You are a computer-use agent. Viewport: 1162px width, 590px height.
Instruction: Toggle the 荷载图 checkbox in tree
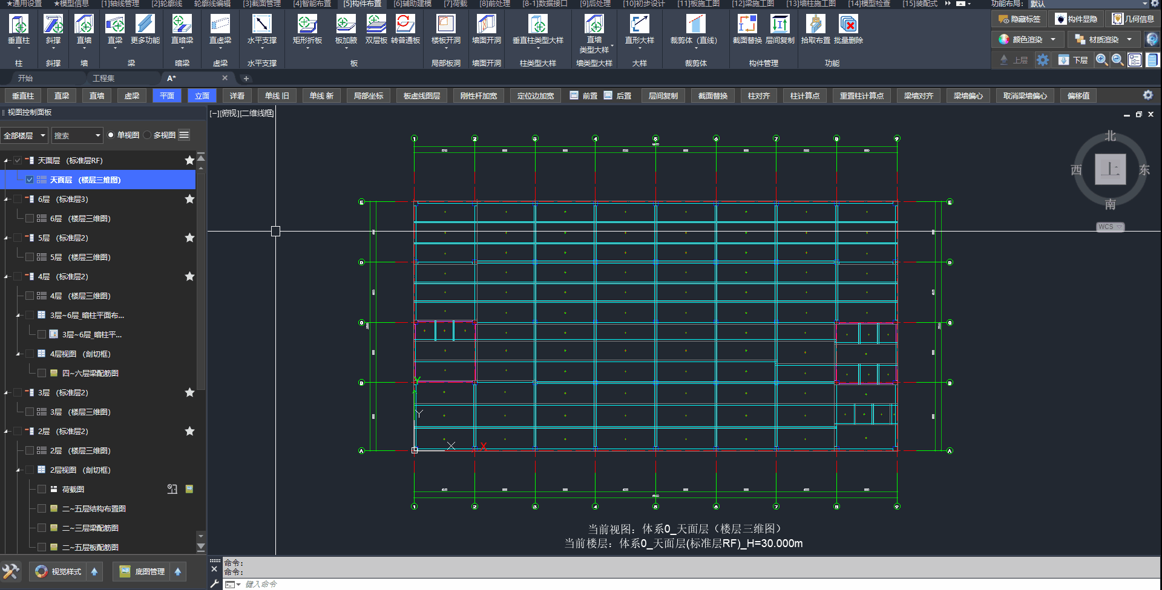coord(42,490)
